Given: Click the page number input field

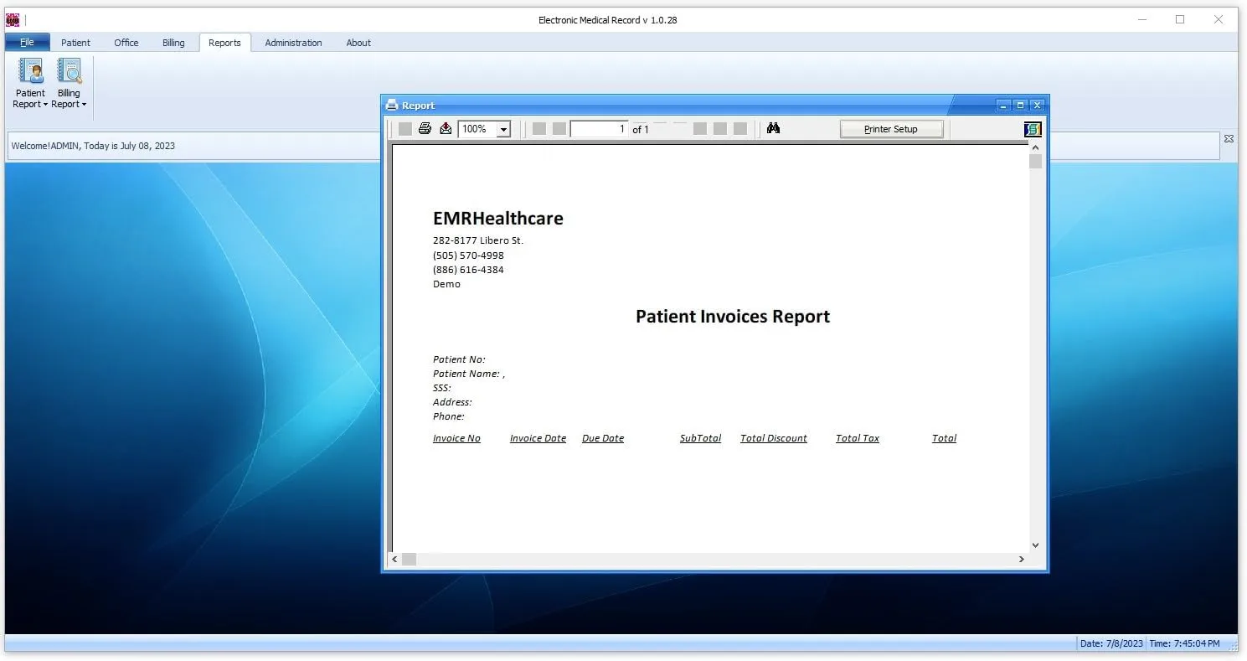Looking at the screenshot, I should click(598, 129).
